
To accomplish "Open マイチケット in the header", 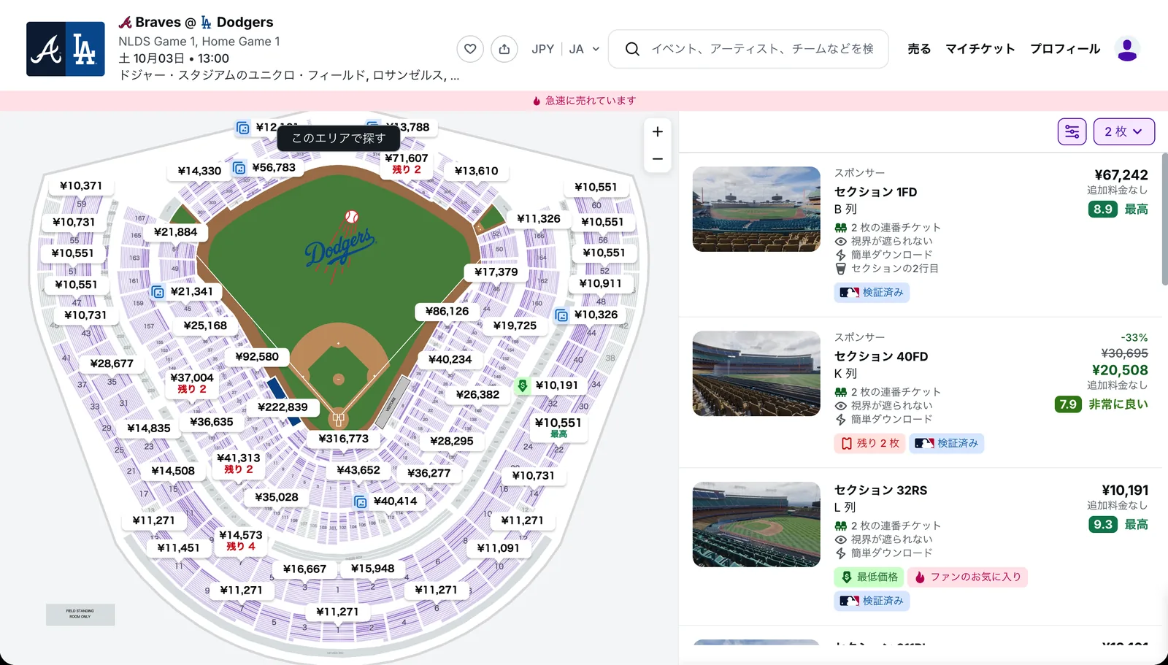I will coord(980,49).
